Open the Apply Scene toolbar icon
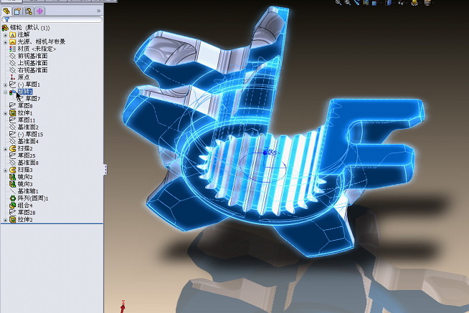Screen dimensions: 469x313 427,2
